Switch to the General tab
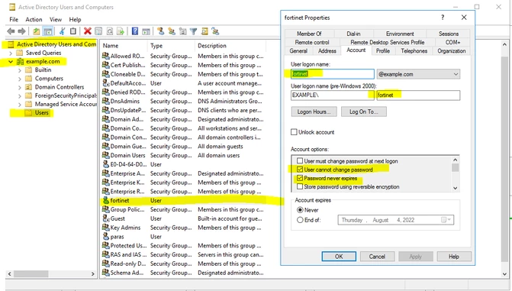512x291 pixels. (298, 51)
